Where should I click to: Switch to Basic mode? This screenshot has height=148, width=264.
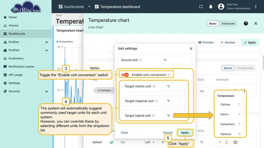point(213,23)
